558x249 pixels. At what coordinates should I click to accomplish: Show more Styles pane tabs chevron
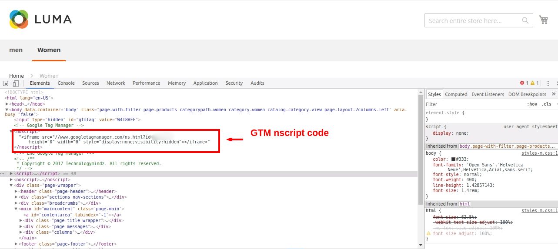click(x=553, y=94)
